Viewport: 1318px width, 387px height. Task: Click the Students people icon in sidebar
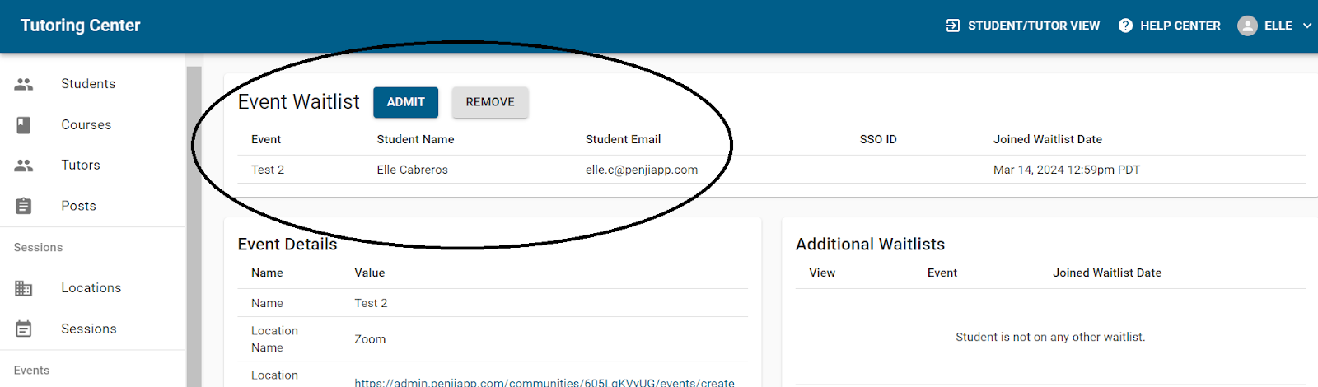[x=24, y=84]
